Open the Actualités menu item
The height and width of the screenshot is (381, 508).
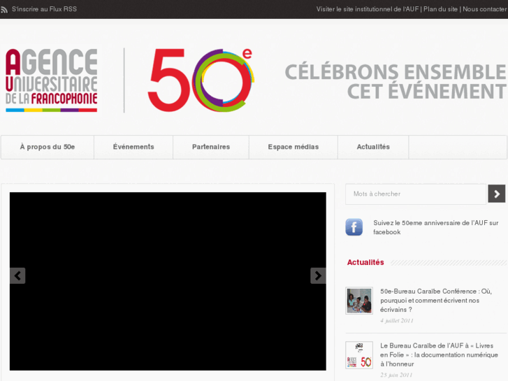pyautogui.click(x=373, y=147)
